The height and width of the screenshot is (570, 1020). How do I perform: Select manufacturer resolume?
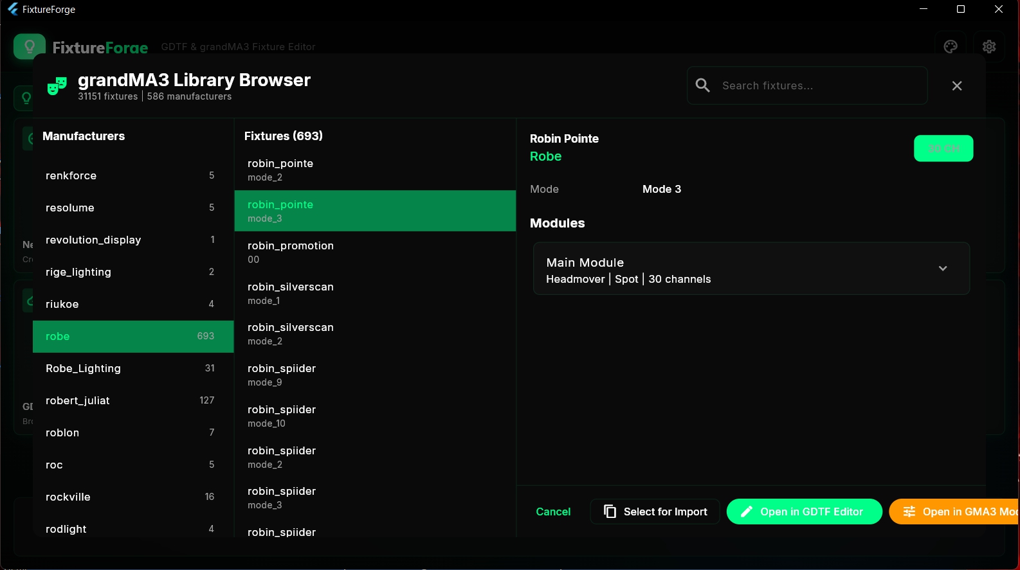pyautogui.click(x=133, y=208)
